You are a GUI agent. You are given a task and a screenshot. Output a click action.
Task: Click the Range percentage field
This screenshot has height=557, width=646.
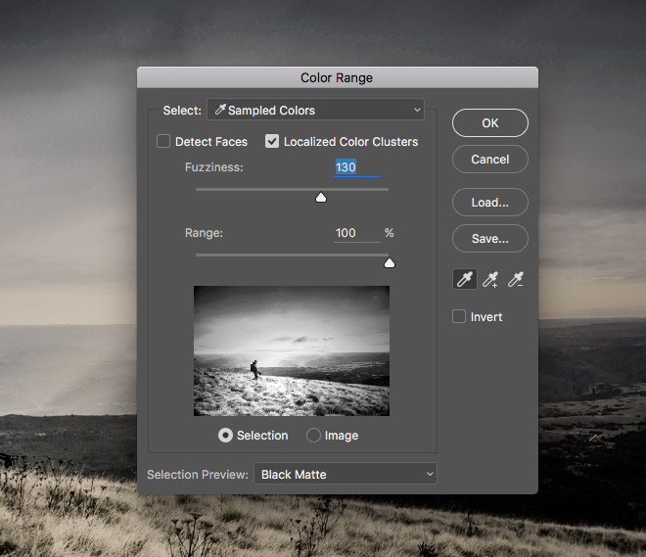click(356, 234)
